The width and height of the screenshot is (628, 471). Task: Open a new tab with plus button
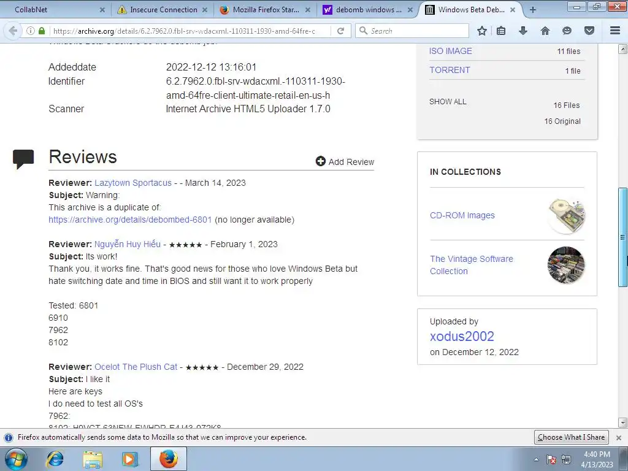coord(533,10)
